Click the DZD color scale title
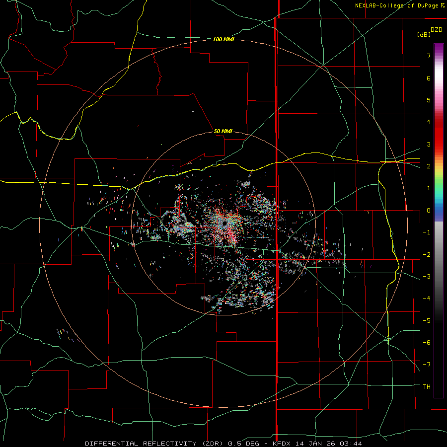This screenshot has width=447, height=447. coord(437,30)
